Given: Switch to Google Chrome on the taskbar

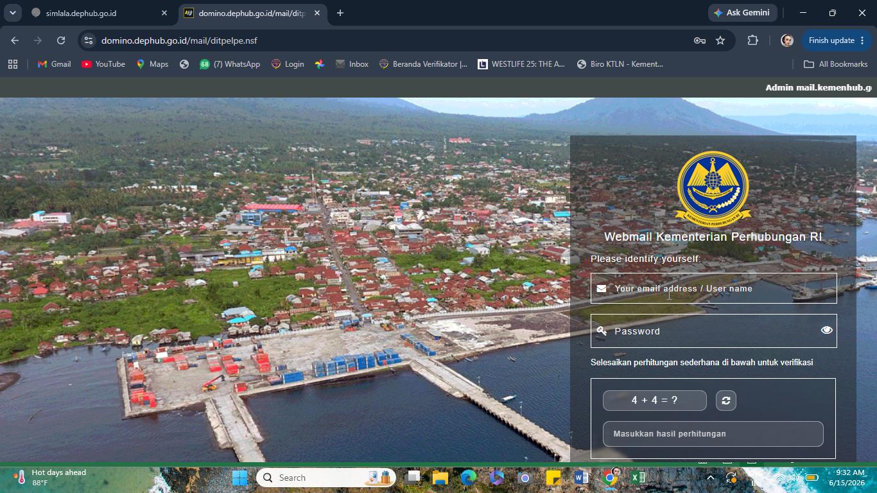Looking at the screenshot, I should [610, 478].
